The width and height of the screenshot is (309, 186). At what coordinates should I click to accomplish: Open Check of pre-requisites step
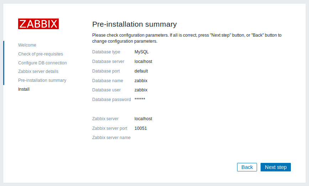(41, 54)
